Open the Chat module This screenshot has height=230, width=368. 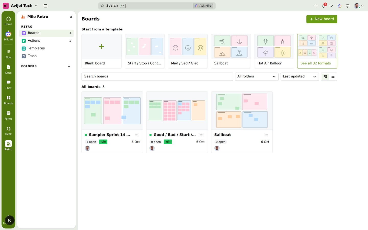(8, 85)
